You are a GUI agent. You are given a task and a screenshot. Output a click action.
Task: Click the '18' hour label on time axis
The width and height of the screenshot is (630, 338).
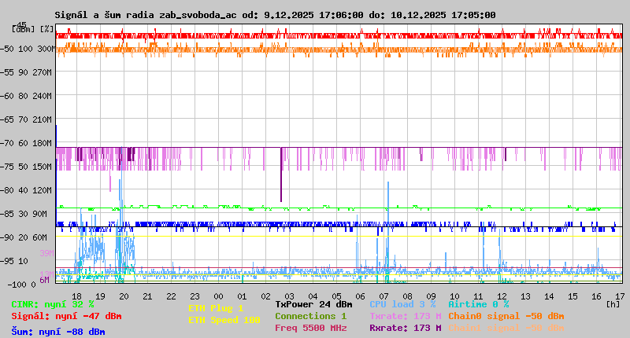click(76, 296)
